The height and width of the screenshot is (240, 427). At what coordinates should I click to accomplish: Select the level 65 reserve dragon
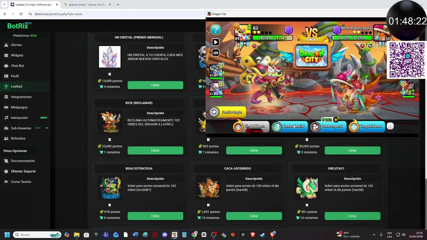[x=216, y=70]
